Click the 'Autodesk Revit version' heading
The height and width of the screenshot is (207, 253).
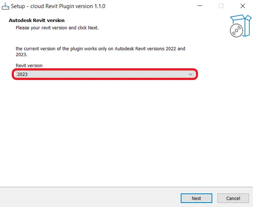click(x=37, y=20)
